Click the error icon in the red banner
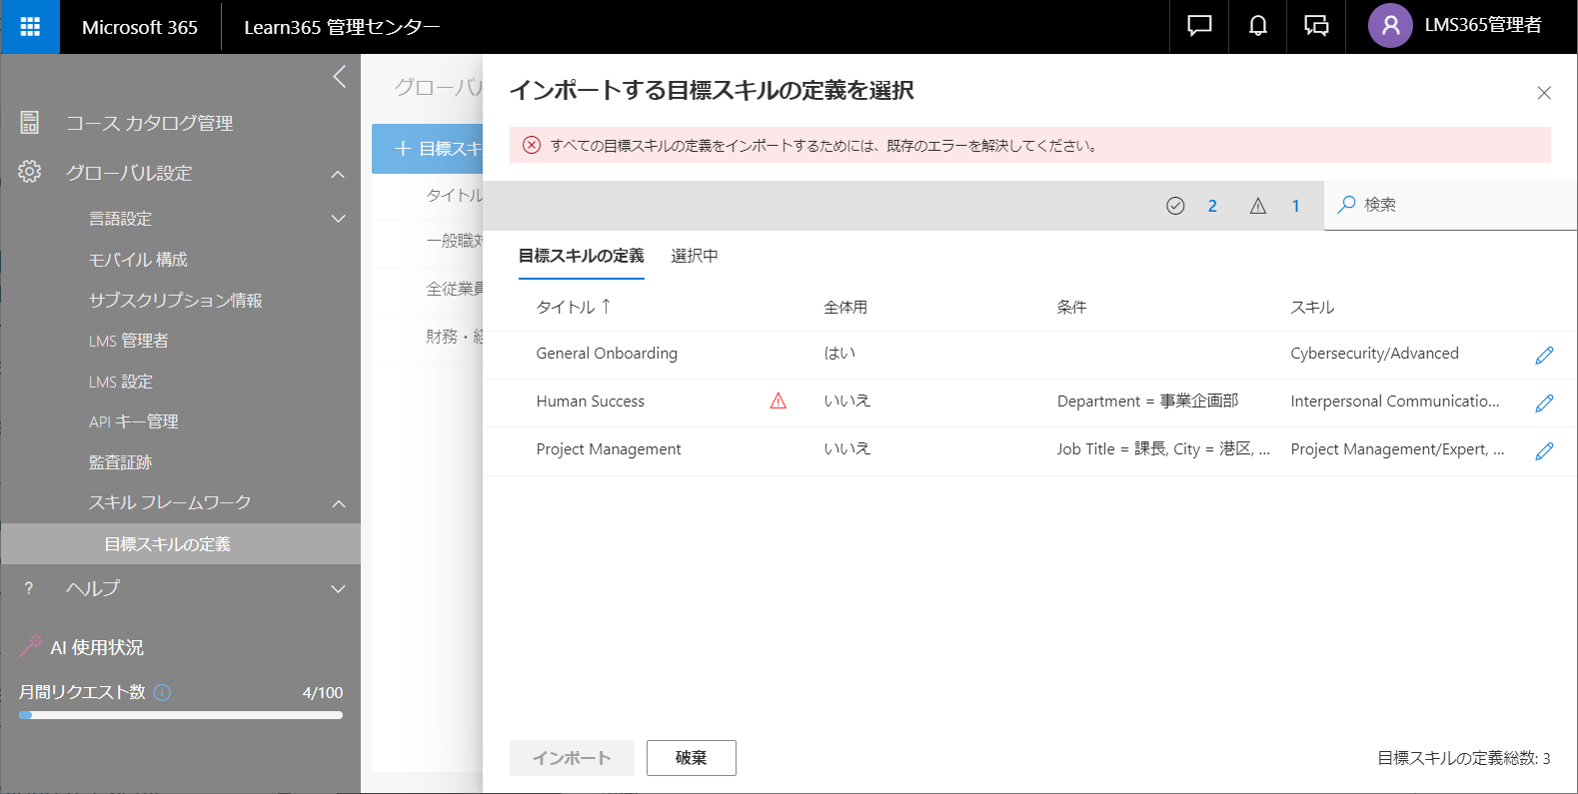The height and width of the screenshot is (794, 1578). [532, 146]
